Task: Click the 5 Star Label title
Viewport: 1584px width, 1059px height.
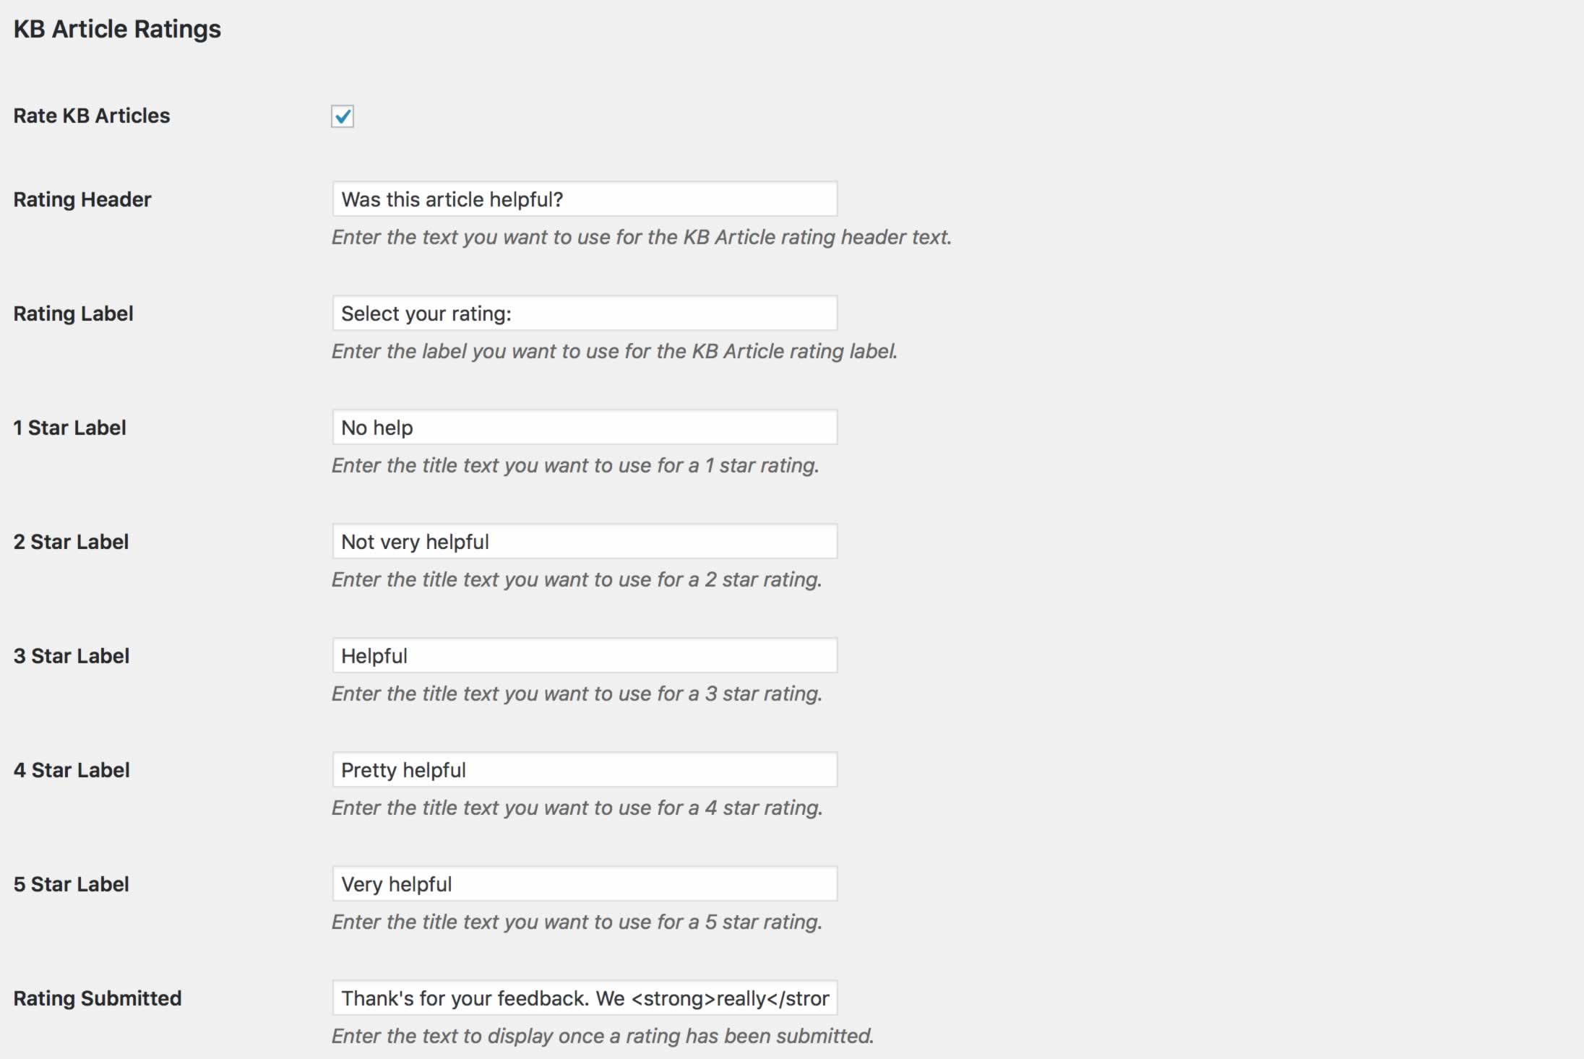Action: (71, 884)
